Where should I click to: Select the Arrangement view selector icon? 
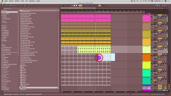[169, 8]
